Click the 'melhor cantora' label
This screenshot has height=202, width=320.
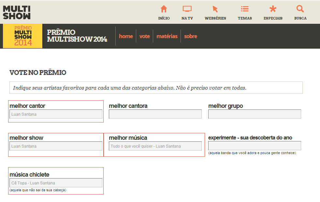(x=128, y=106)
